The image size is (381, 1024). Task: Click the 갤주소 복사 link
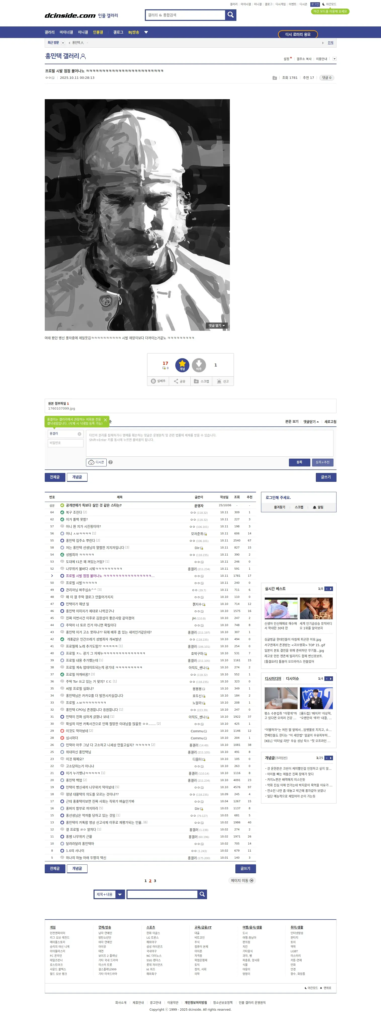pos(304,59)
